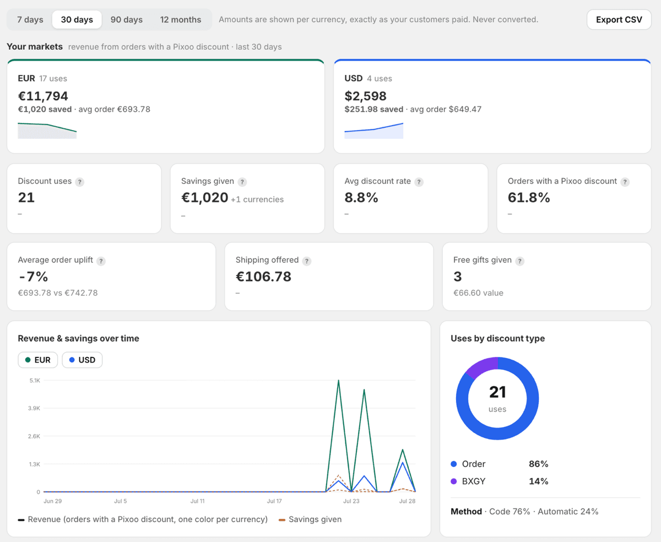The height and width of the screenshot is (542, 661).
Task: Open help icon for Orders with a Pixoo discount
Action: (625, 182)
